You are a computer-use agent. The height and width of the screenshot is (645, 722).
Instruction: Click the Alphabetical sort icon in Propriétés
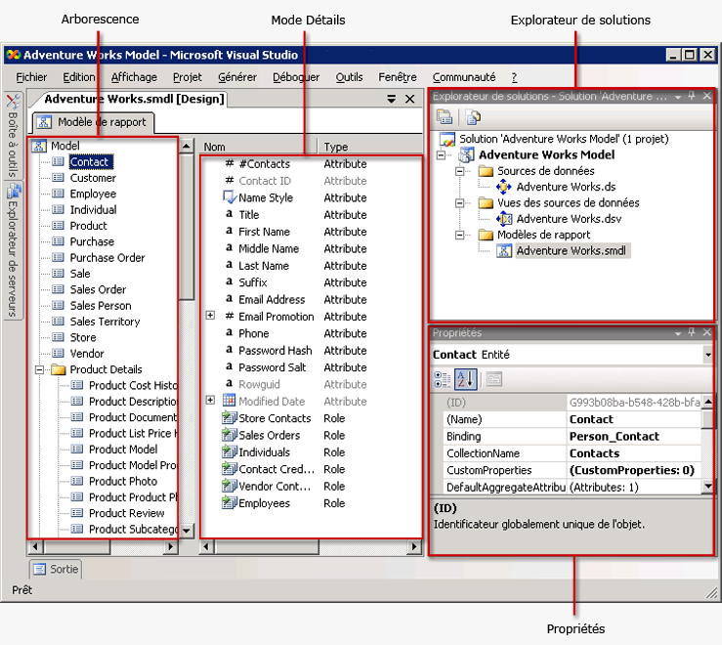465,379
